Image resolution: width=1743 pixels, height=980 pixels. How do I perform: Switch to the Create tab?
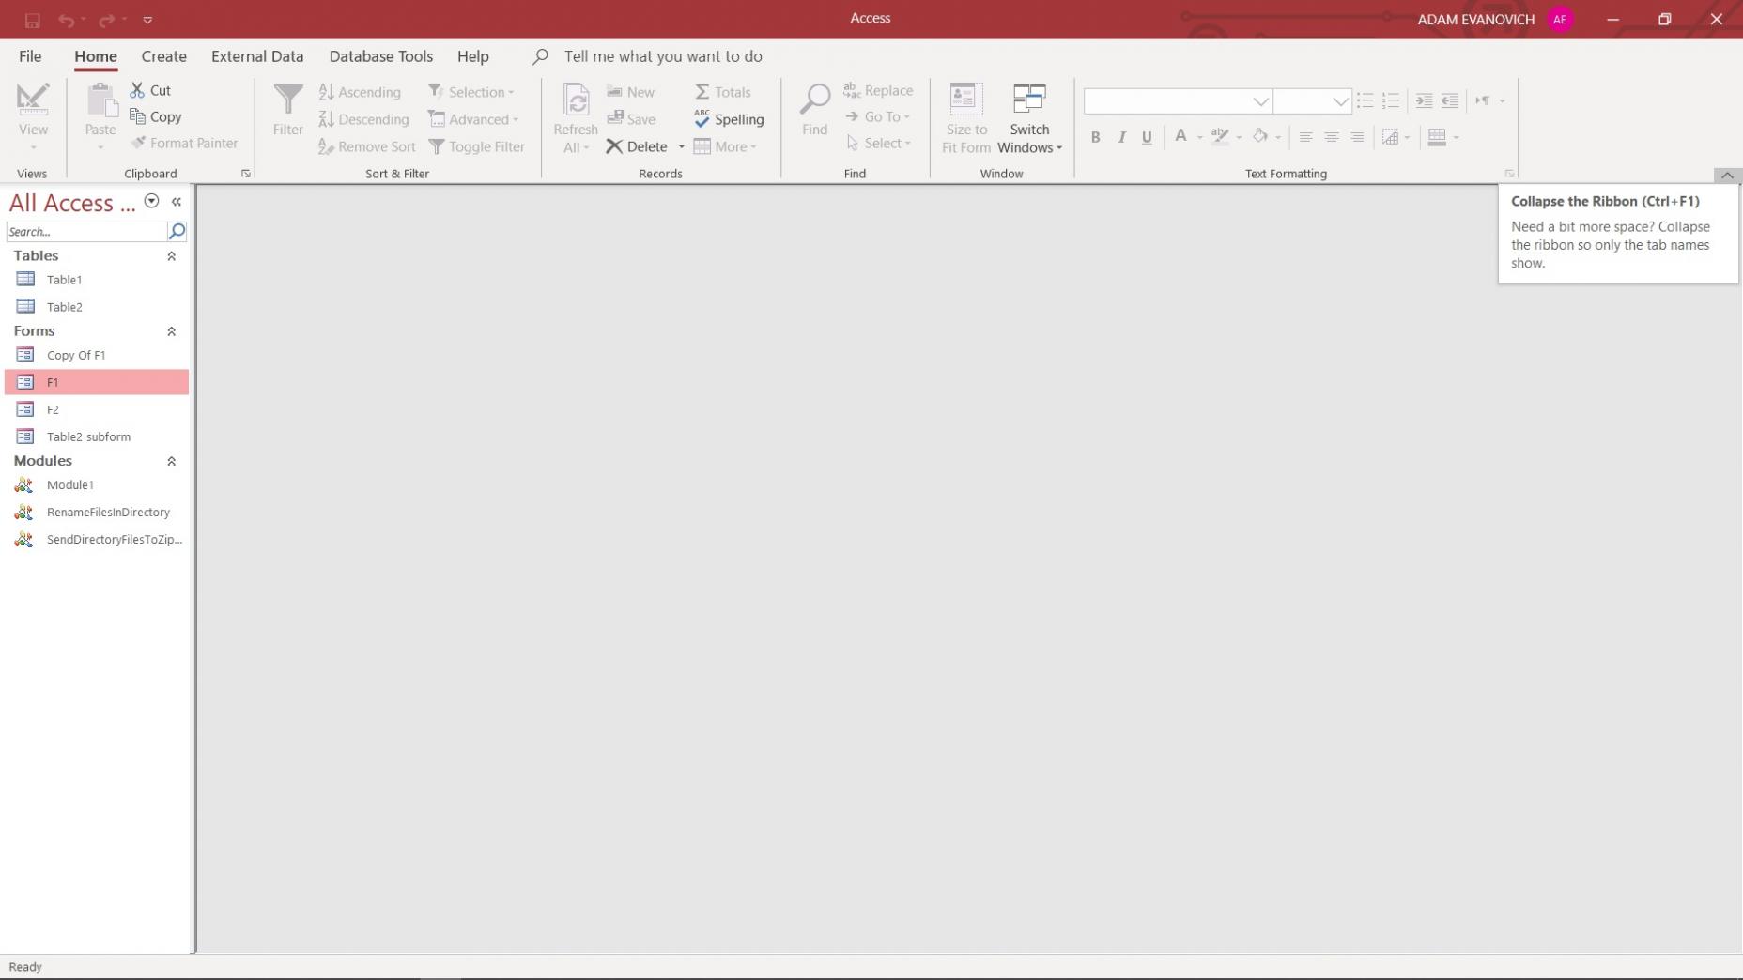pos(163,56)
